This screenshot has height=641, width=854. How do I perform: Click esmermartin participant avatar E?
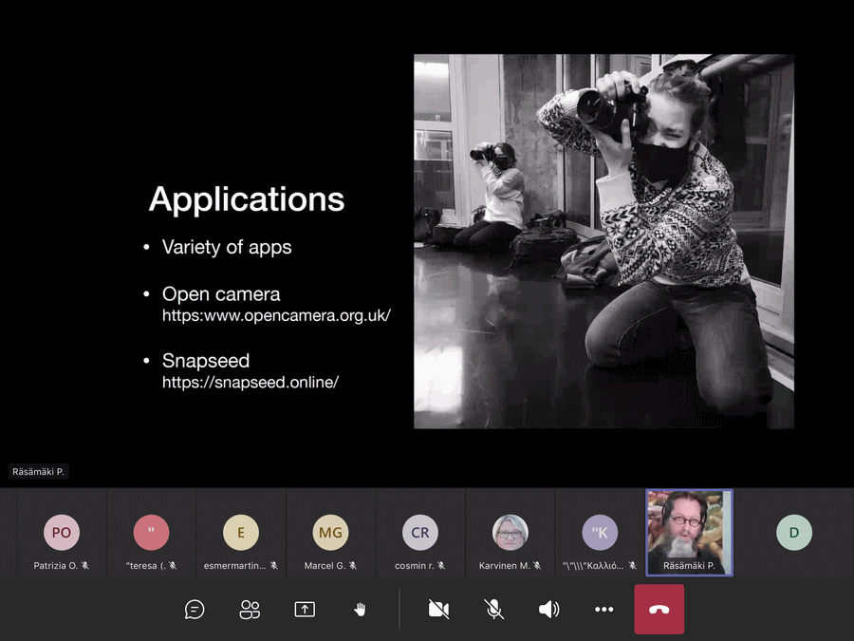241,533
